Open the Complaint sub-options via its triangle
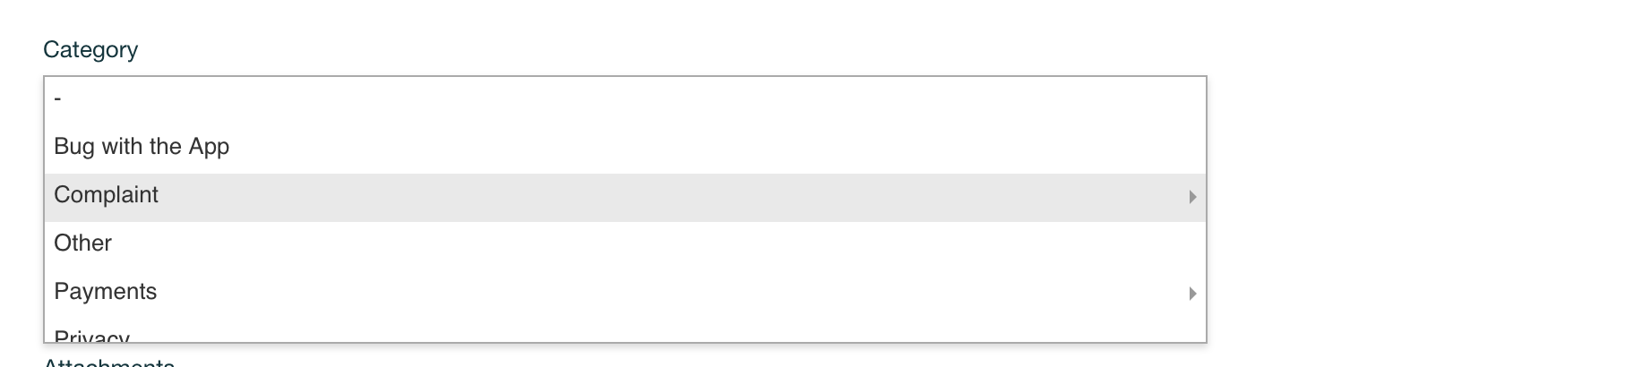This screenshot has width=1625, height=367. click(x=1192, y=197)
